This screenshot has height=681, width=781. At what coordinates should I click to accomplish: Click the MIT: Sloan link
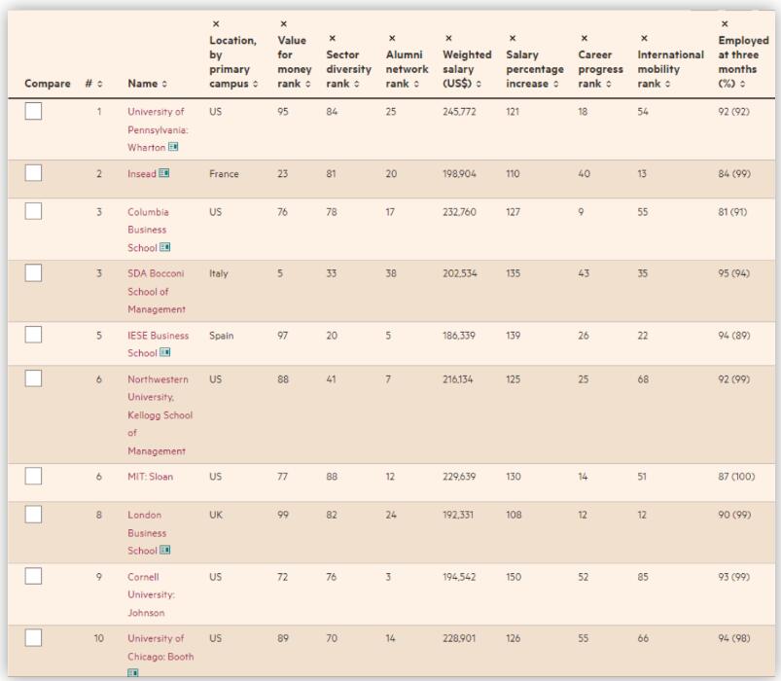click(151, 477)
